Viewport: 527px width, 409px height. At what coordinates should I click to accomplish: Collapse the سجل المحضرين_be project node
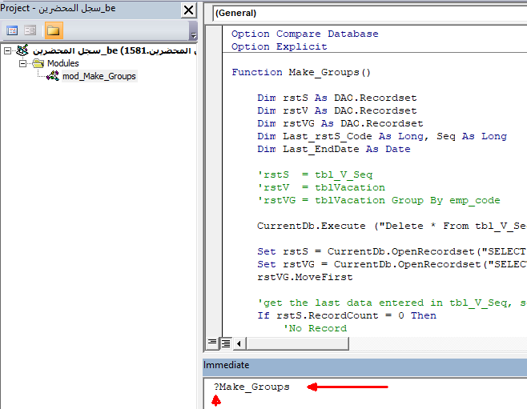[x=8, y=50]
